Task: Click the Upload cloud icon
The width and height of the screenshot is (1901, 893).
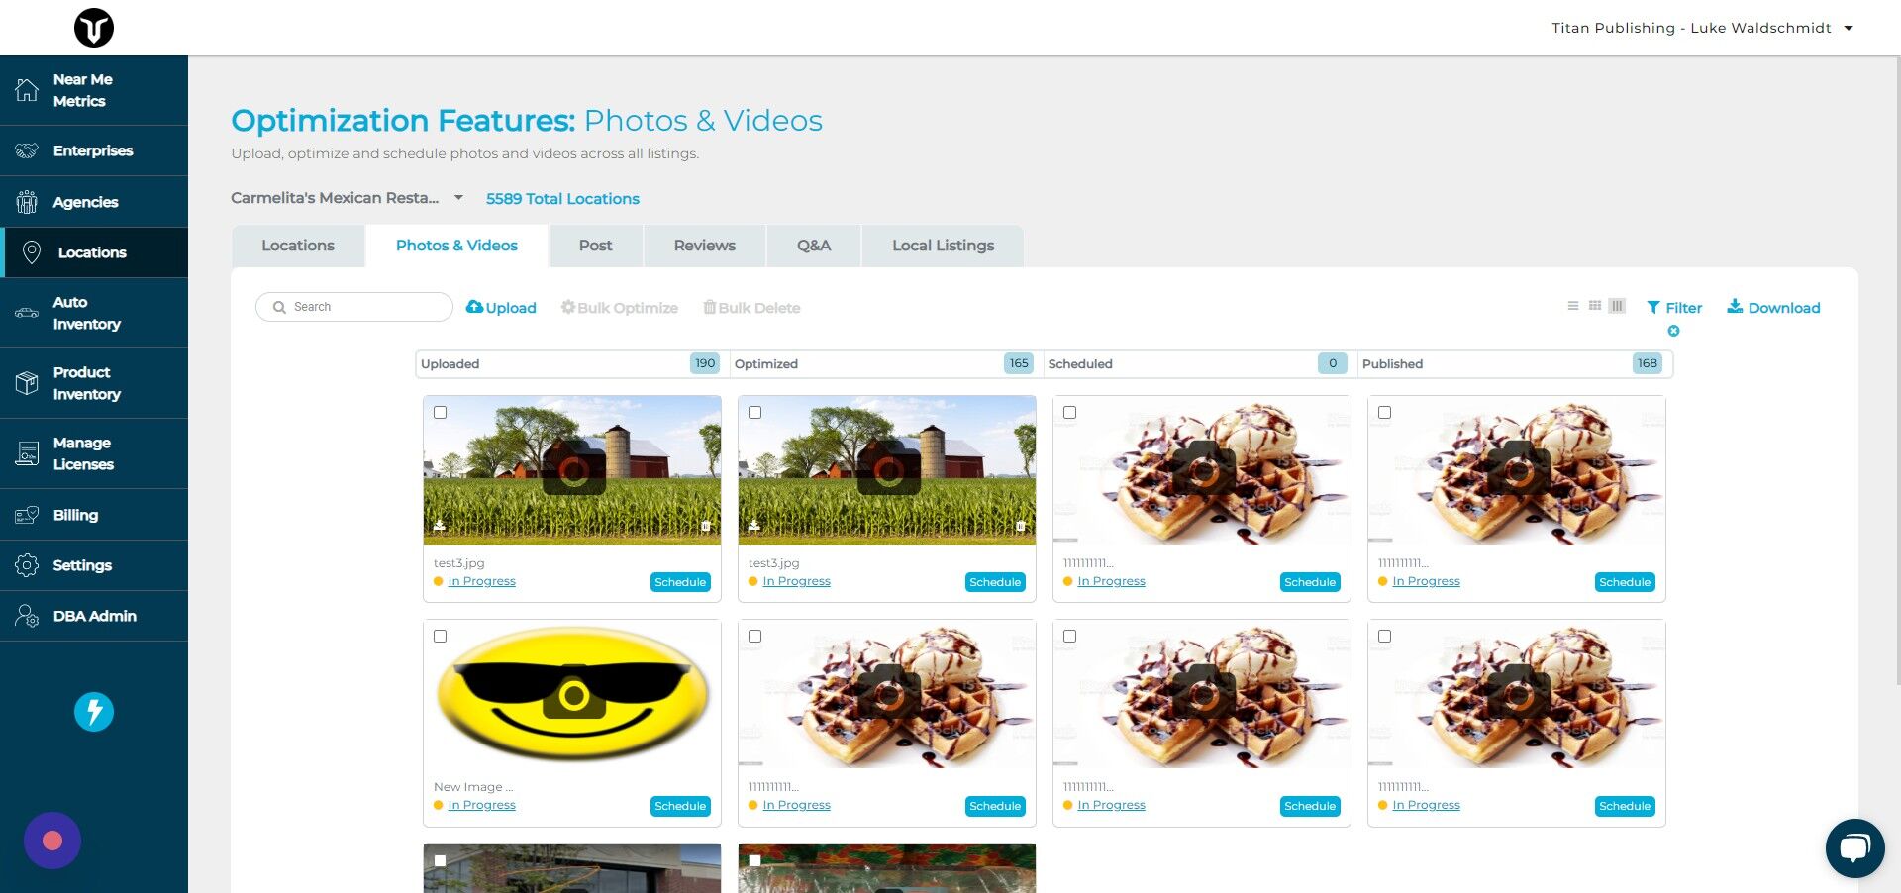Action: (474, 307)
